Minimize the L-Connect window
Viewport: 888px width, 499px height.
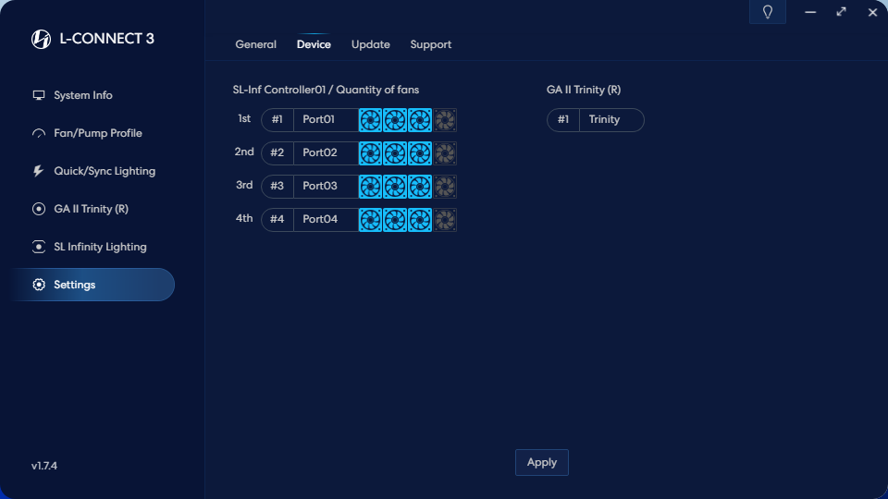tap(810, 12)
